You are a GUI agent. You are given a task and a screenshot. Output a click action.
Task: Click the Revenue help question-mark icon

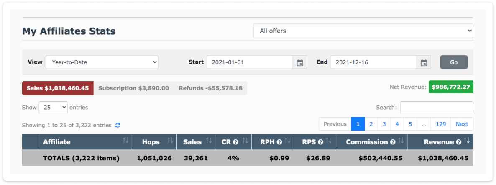coord(458,142)
